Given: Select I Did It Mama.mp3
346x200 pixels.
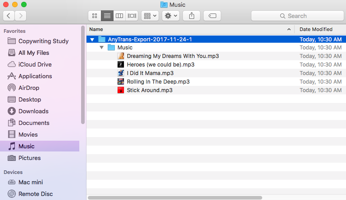Looking at the screenshot, I should pyautogui.click(x=150, y=73).
